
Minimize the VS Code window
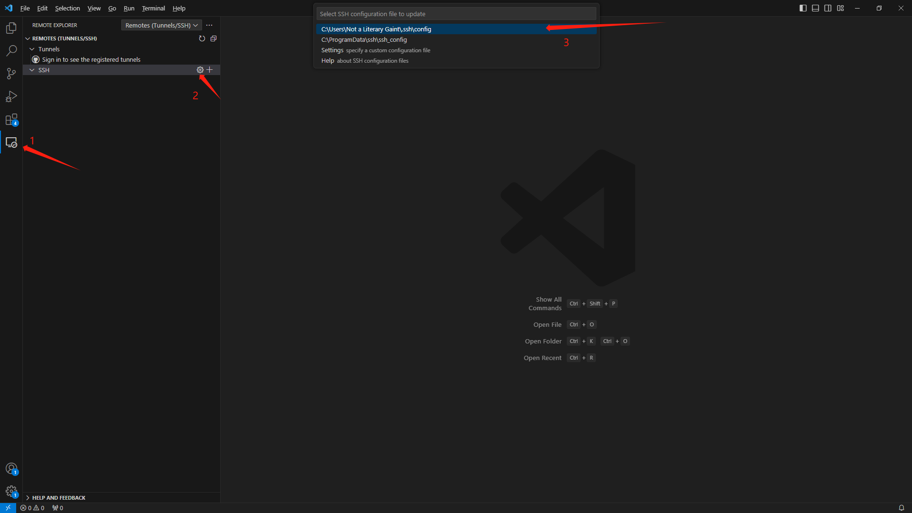tap(857, 8)
